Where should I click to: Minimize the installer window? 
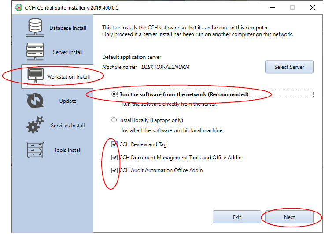273,7
